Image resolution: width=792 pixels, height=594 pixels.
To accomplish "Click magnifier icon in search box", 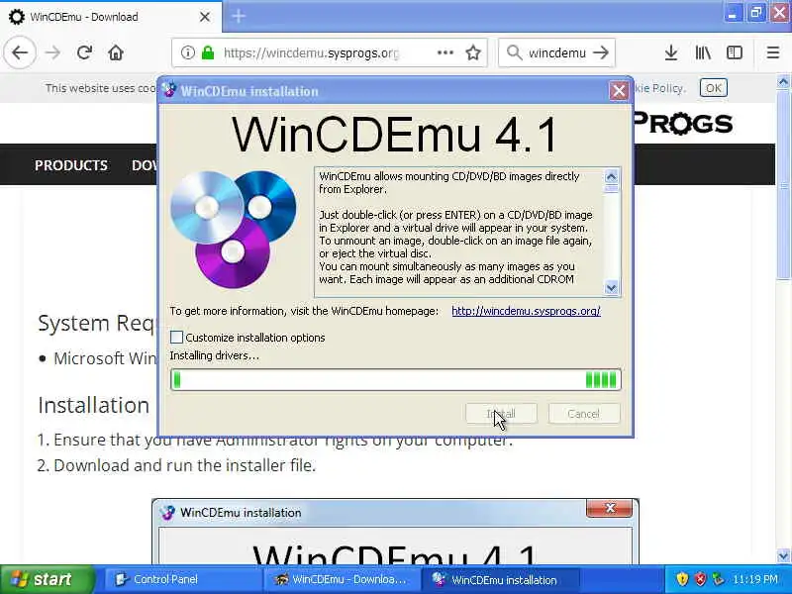I will click(x=514, y=52).
